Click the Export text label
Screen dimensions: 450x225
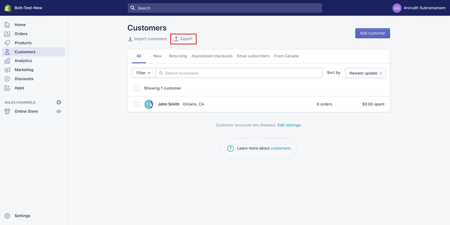click(x=186, y=39)
